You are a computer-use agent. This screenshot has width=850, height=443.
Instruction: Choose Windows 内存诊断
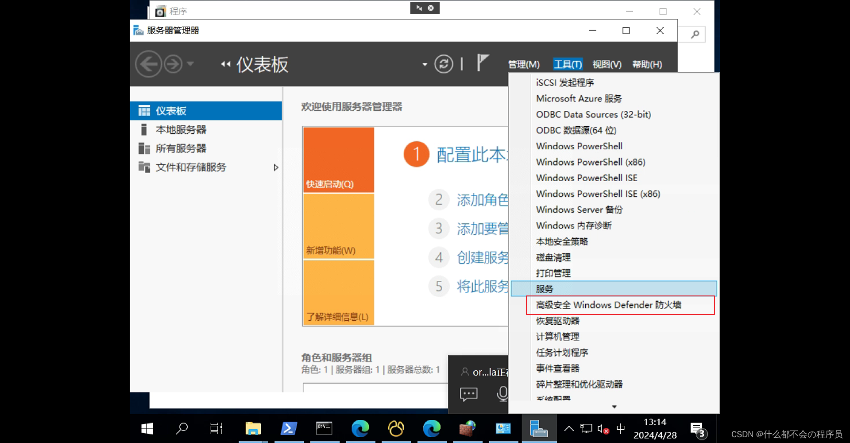pyautogui.click(x=614, y=225)
